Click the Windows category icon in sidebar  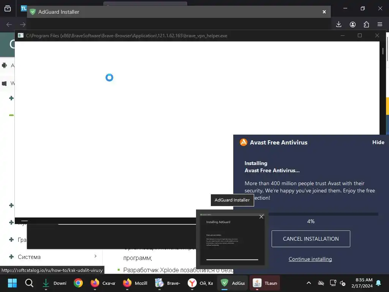coord(4,83)
